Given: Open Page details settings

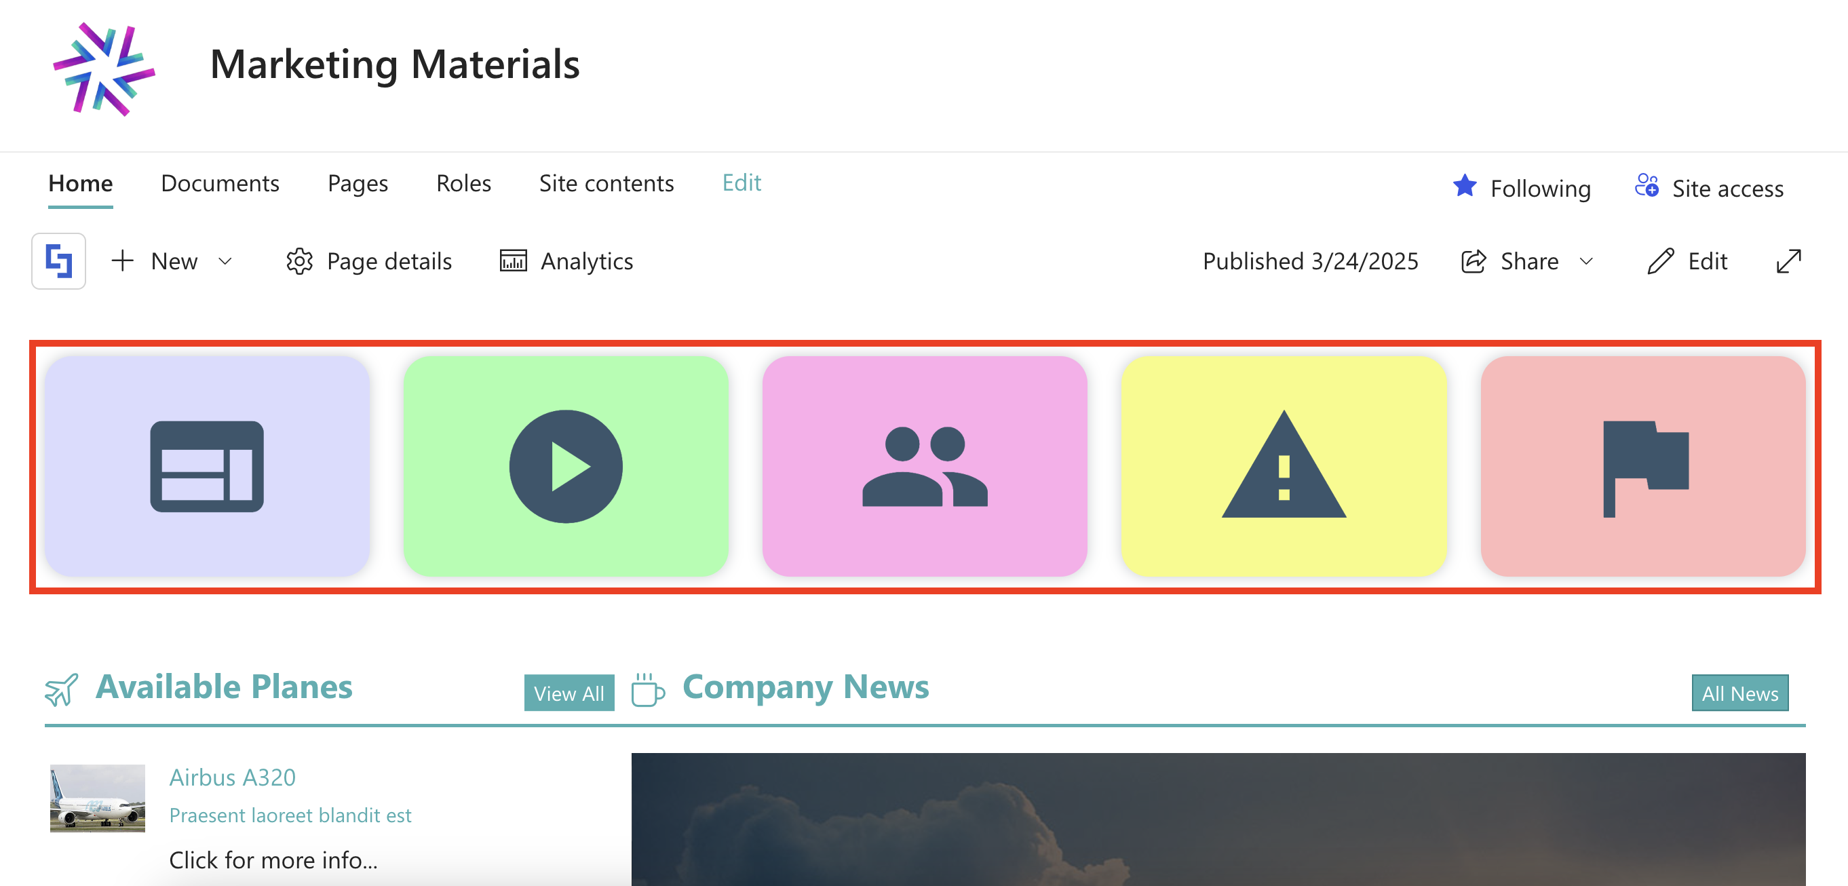Looking at the screenshot, I should pos(369,261).
